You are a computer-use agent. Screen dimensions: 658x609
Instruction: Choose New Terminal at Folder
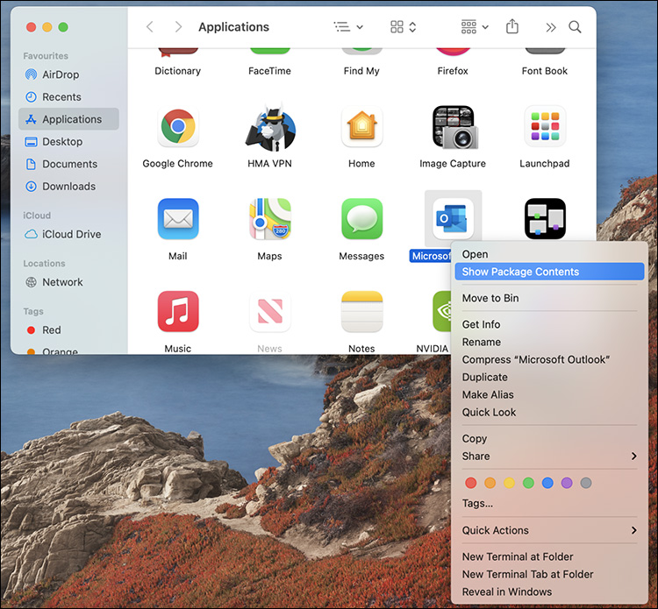(x=549, y=556)
